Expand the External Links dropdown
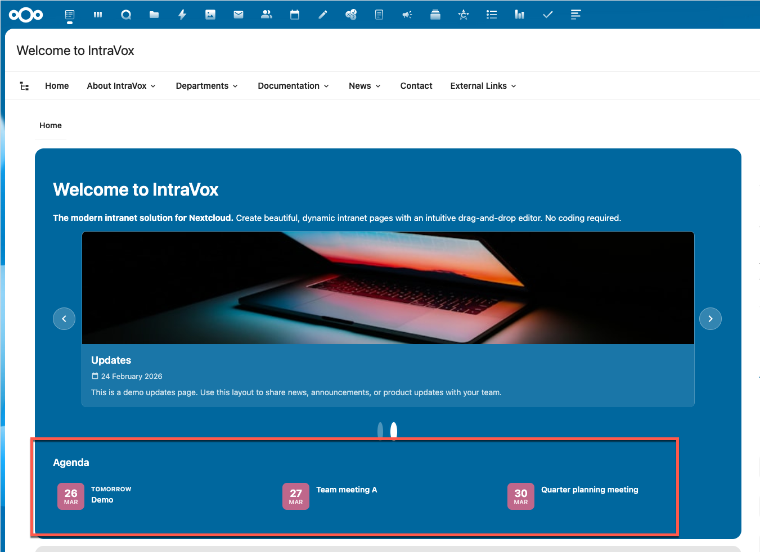The image size is (760, 552). (483, 86)
